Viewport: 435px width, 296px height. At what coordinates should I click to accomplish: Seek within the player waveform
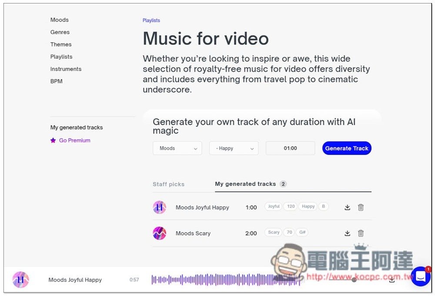(226, 280)
